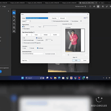Select the highlighter pen tool in sidebar

tap(14, 20)
